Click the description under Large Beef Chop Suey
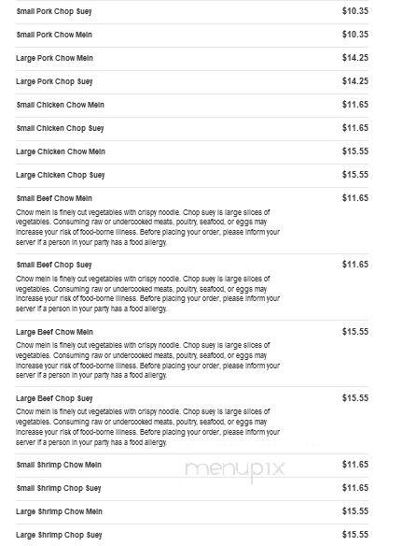The height and width of the screenshot is (546, 402). coord(147,427)
